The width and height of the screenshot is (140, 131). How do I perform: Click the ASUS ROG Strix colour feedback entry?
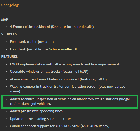pyautogui.click(x=60, y=126)
